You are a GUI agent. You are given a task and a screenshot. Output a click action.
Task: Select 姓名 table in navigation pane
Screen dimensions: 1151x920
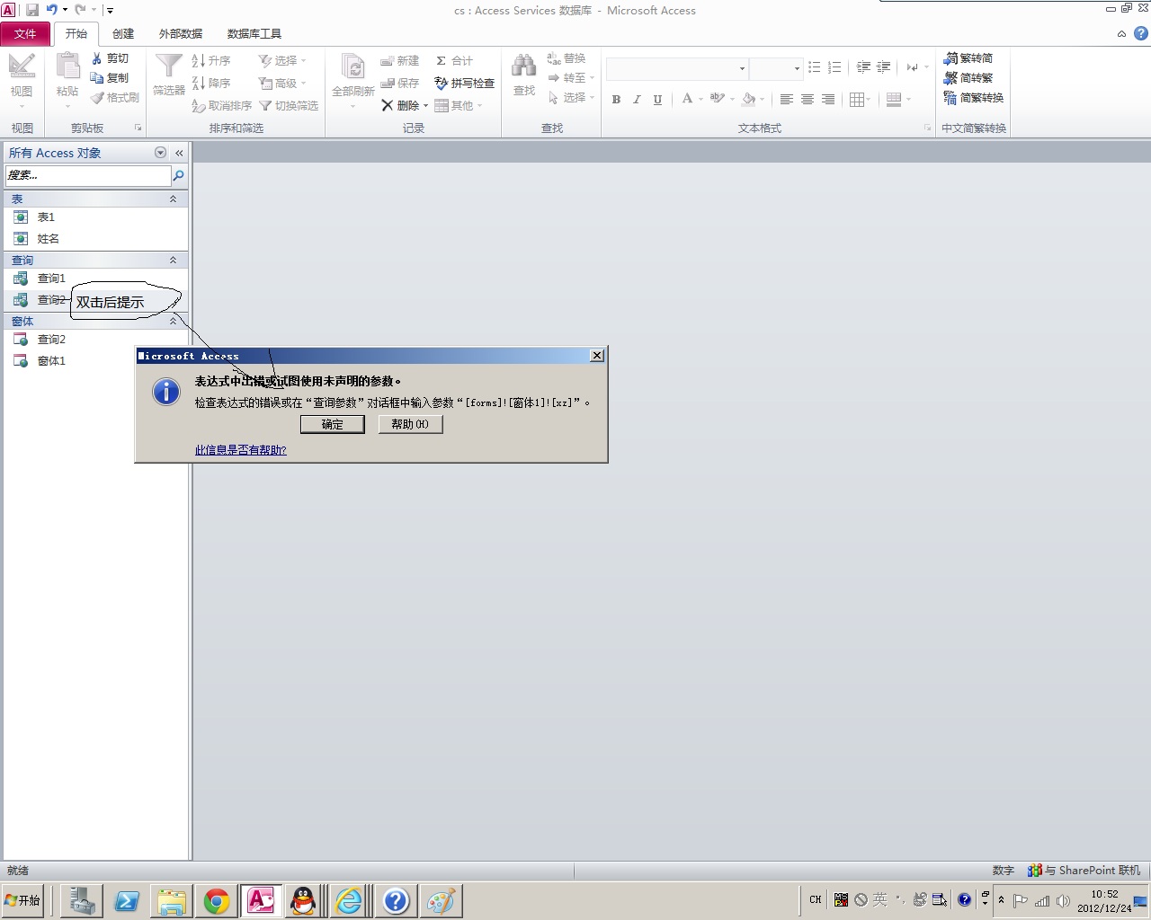point(95,239)
